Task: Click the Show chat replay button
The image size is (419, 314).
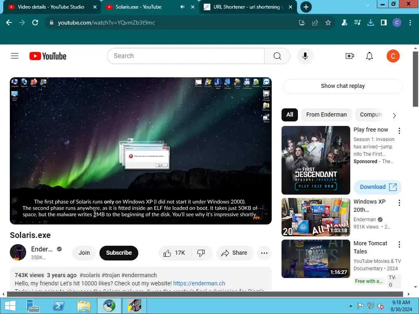Action: (343, 86)
